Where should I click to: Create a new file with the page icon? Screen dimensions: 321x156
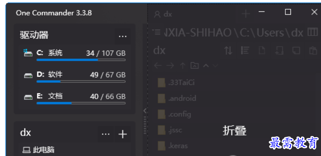point(262,50)
